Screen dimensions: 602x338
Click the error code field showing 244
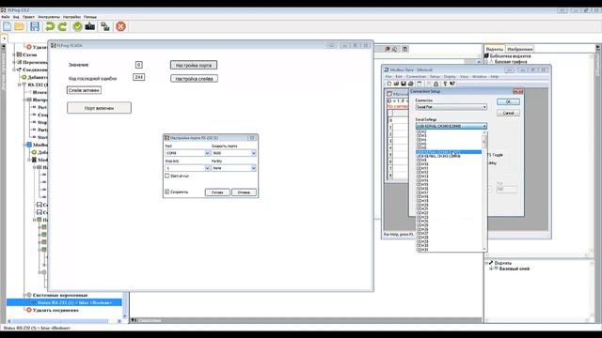[138, 77]
